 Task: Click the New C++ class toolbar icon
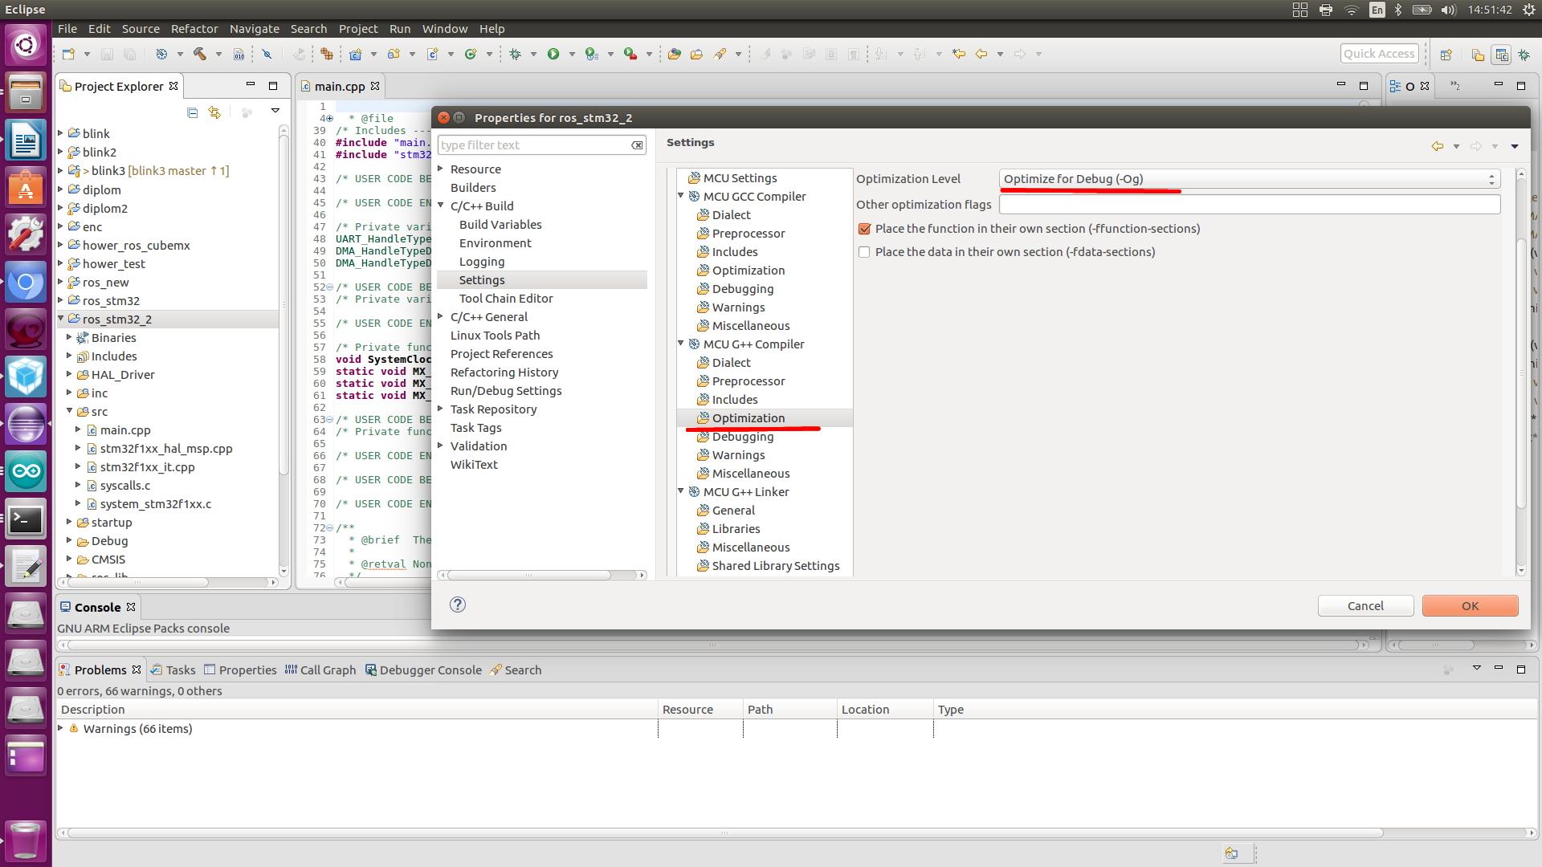[x=471, y=54]
